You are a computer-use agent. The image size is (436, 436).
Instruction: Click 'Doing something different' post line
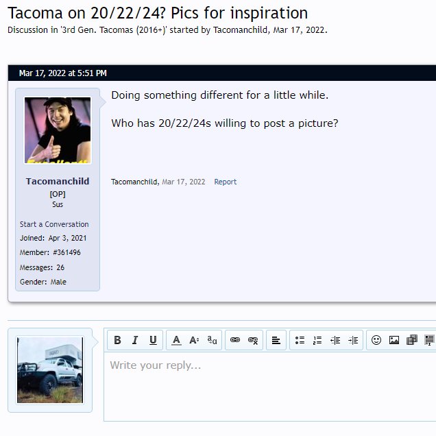point(219,95)
